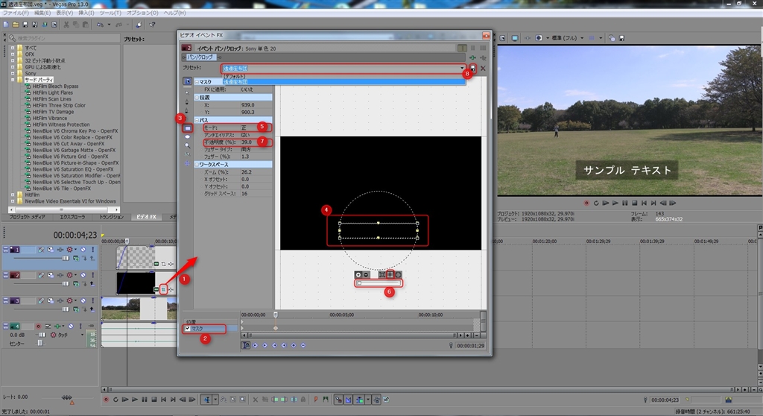Select the oval mask creation tool
The image size is (763, 416).
click(187, 137)
